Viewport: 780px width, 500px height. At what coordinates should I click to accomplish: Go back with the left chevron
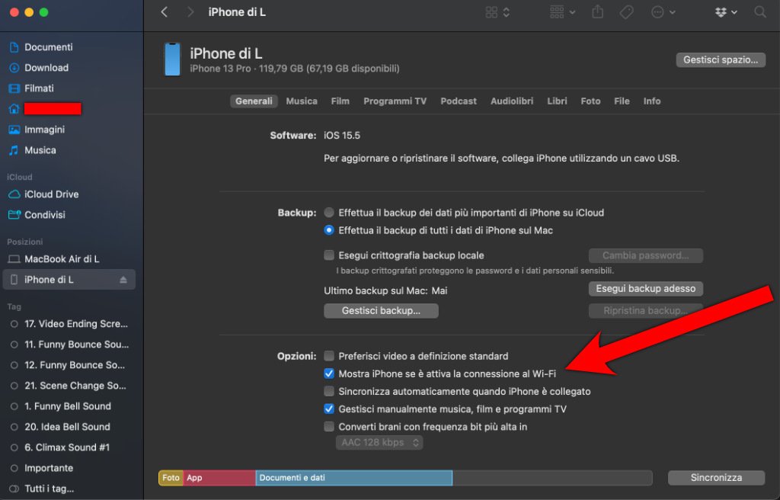coord(165,12)
